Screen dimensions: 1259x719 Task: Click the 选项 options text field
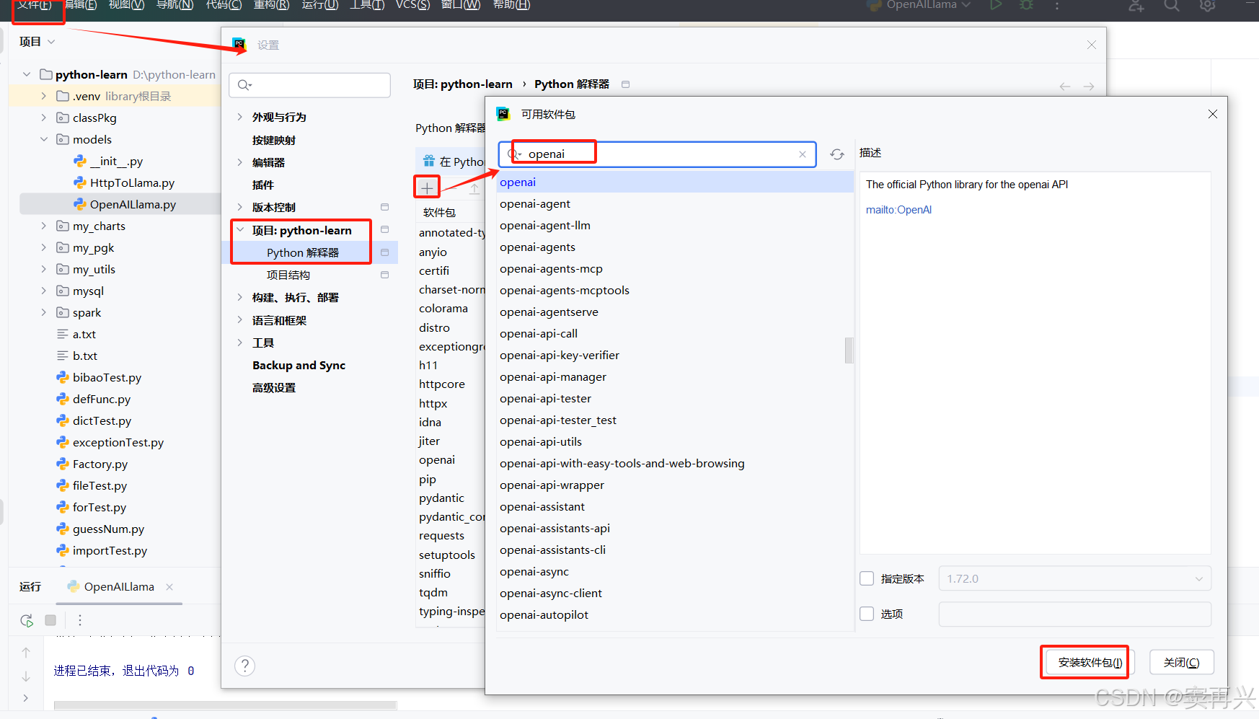point(1074,614)
